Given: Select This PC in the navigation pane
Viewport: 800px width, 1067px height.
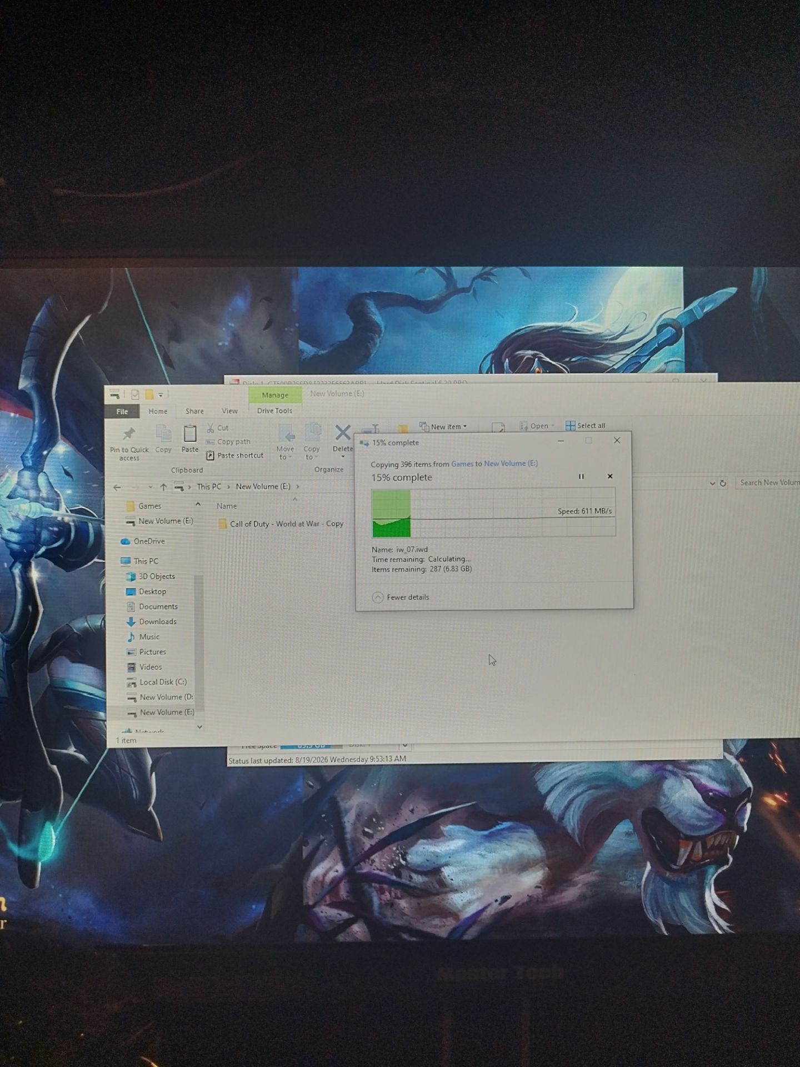Looking at the screenshot, I should (140, 561).
